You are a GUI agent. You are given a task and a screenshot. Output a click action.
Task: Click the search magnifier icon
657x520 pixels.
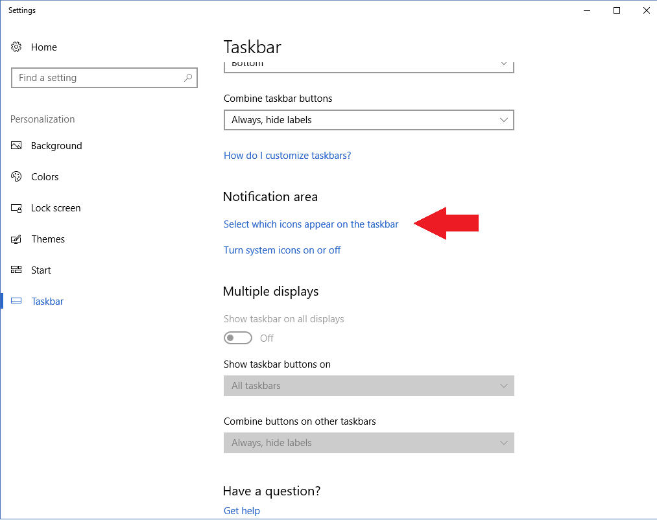click(188, 78)
